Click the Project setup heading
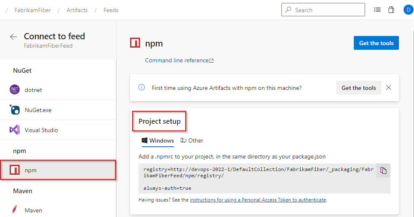414x217 pixels. (x=159, y=121)
